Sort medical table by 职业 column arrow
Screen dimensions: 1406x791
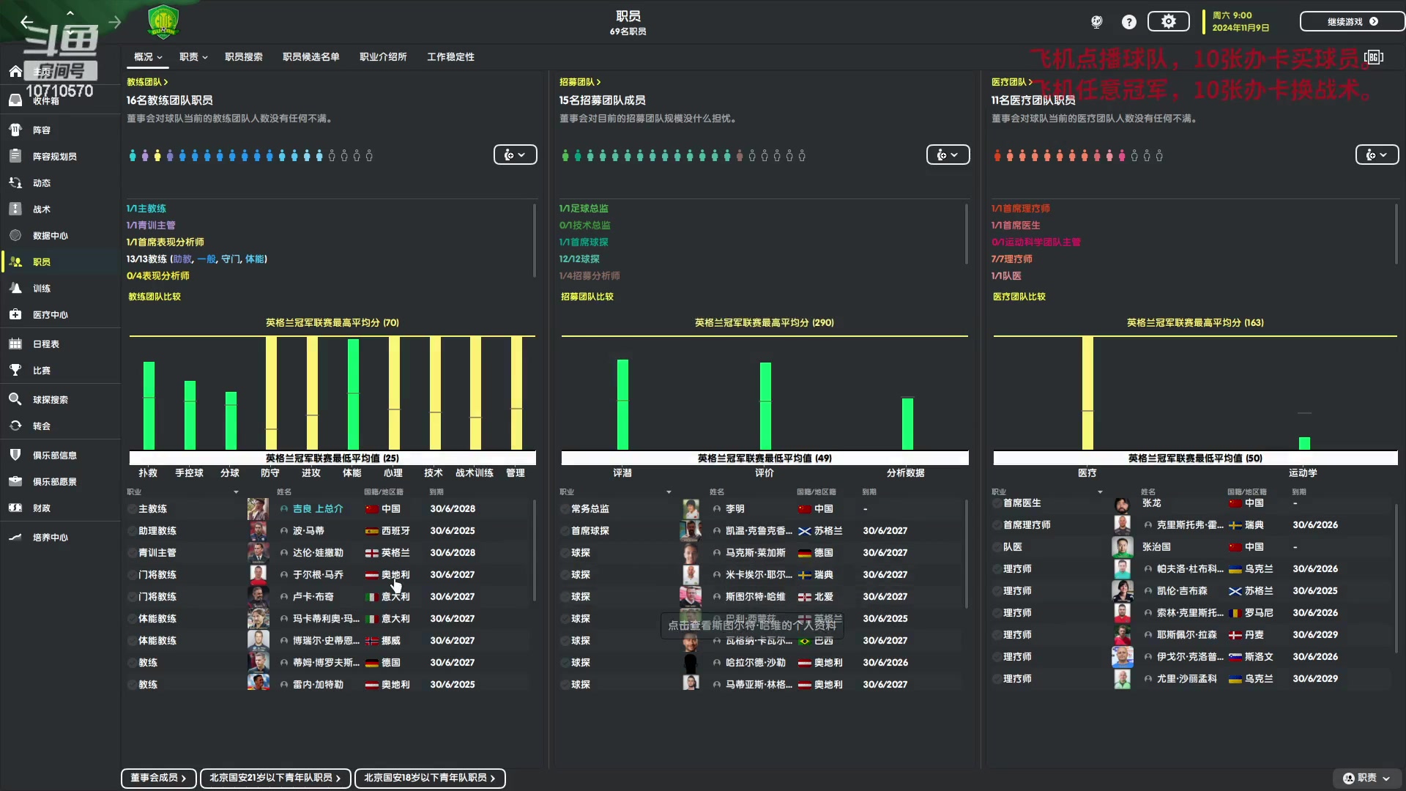pos(1100,492)
